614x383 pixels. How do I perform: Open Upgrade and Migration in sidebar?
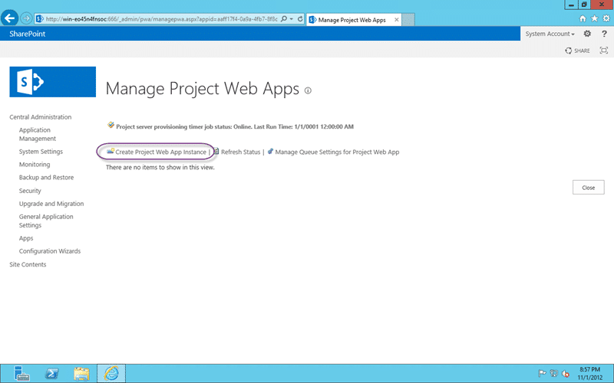coord(51,204)
